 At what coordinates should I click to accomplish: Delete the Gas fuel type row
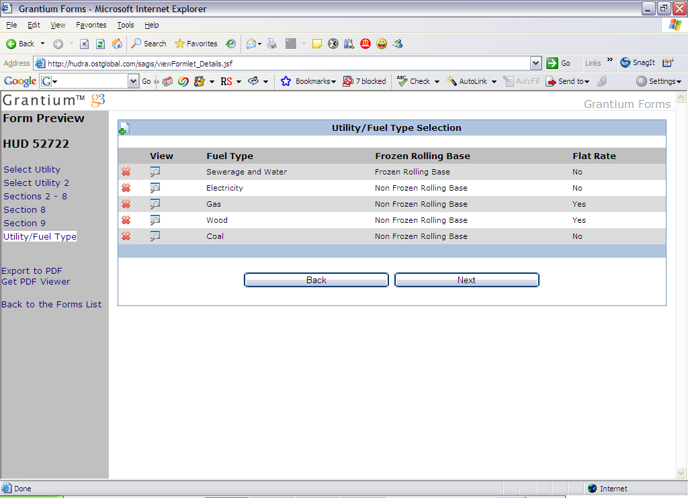tap(126, 204)
